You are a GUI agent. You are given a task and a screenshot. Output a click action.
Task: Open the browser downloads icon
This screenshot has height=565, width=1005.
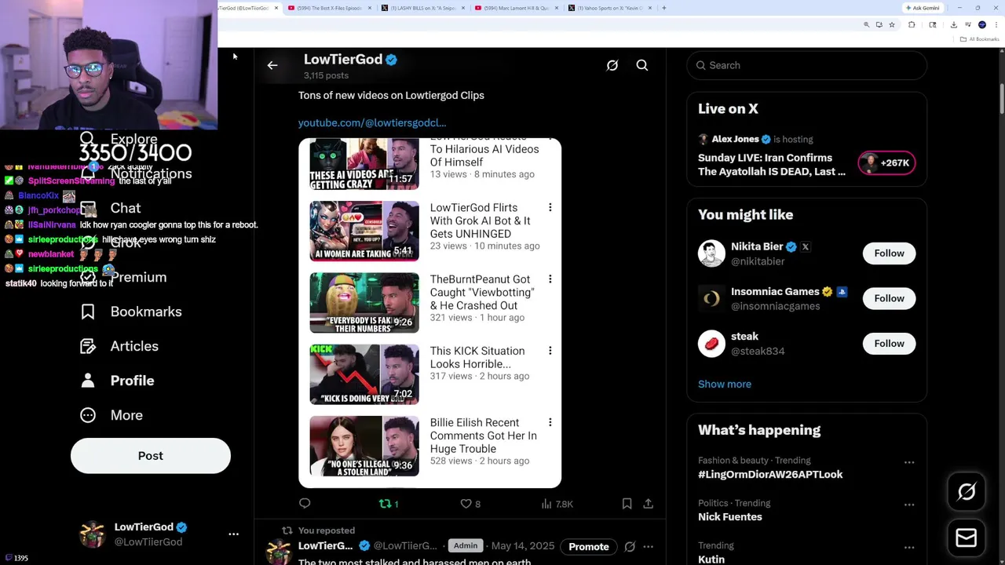pos(953,24)
